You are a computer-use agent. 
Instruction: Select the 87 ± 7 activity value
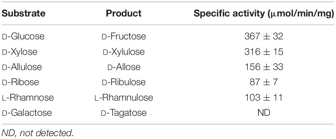tap(264, 82)
